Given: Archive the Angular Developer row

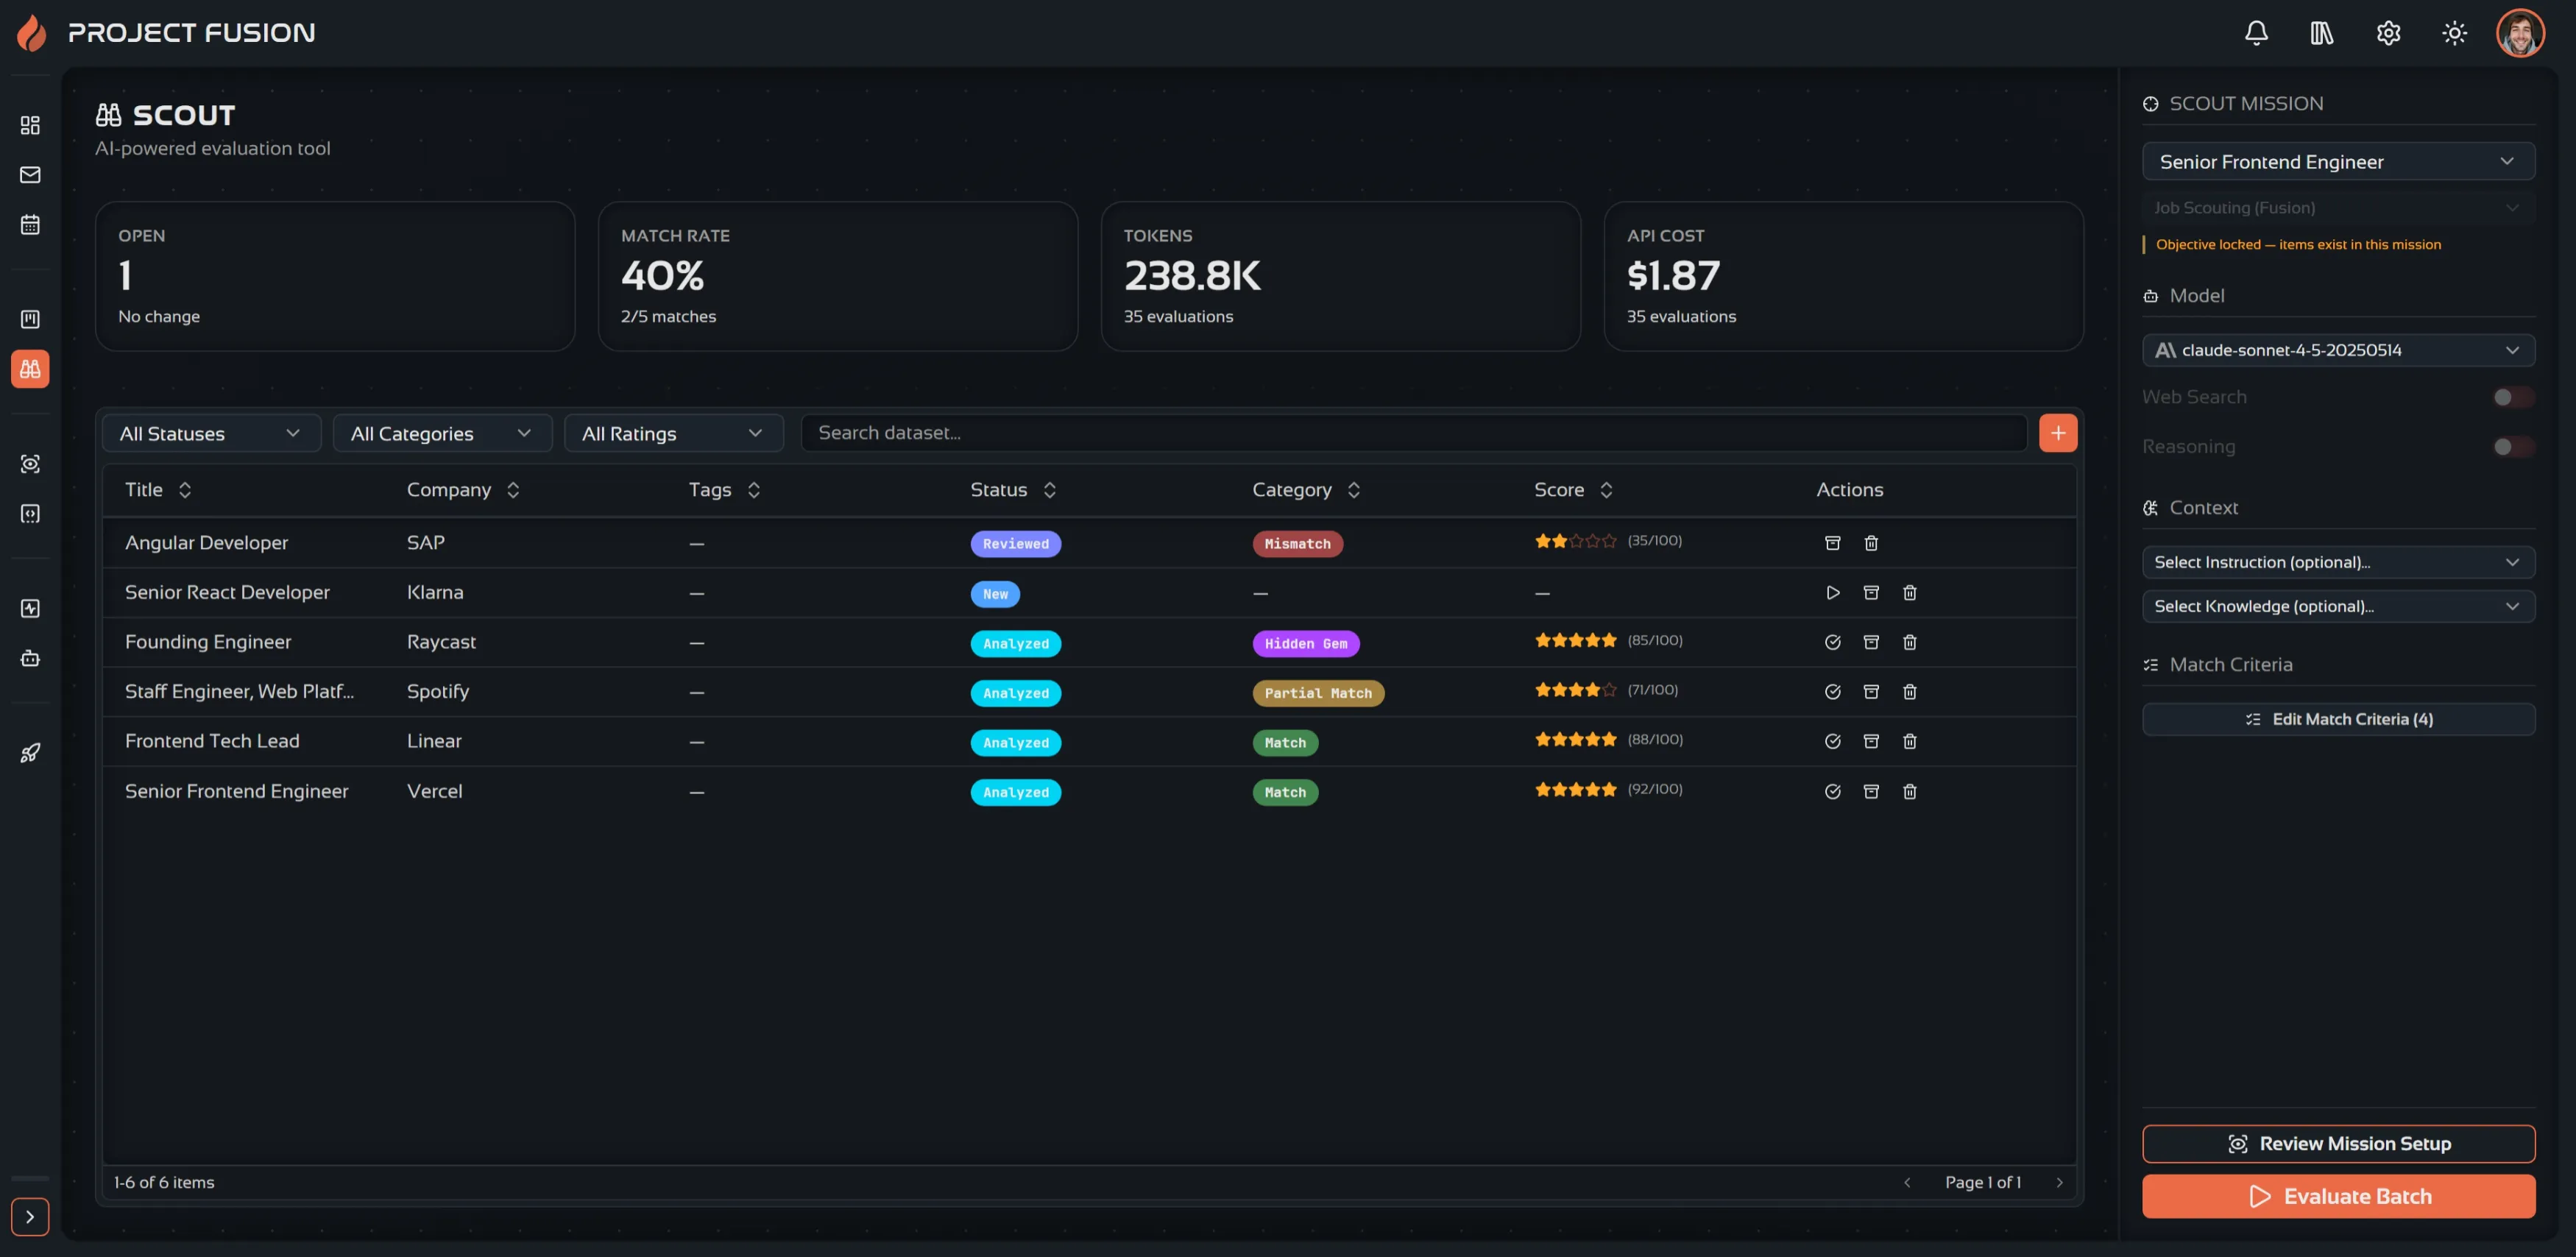Looking at the screenshot, I should [1832, 543].
